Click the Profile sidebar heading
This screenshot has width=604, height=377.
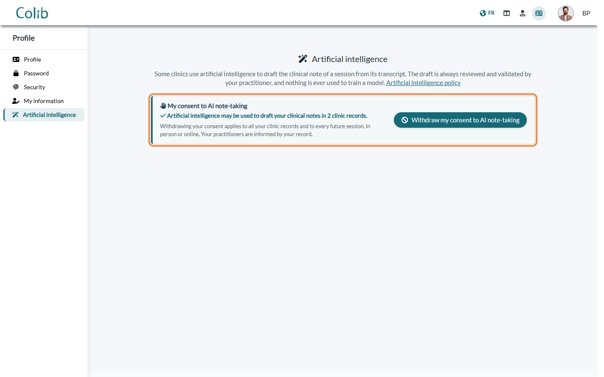click(23, 38)
